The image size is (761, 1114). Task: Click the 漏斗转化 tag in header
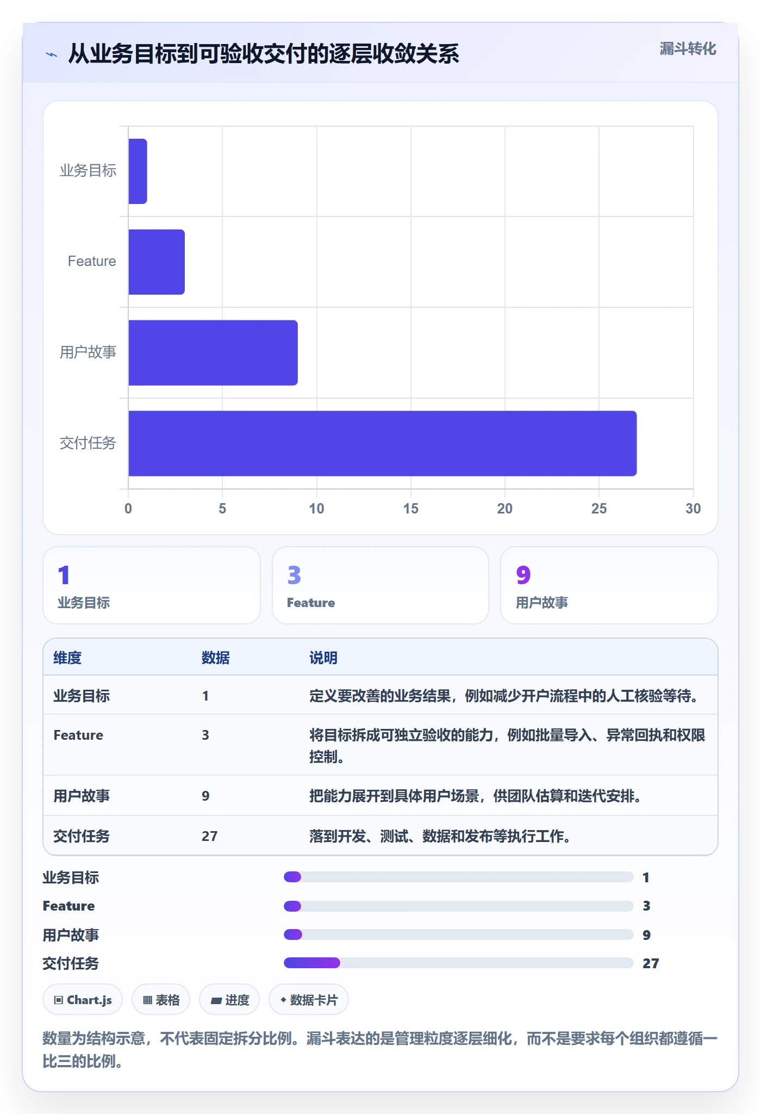[688, 49]
